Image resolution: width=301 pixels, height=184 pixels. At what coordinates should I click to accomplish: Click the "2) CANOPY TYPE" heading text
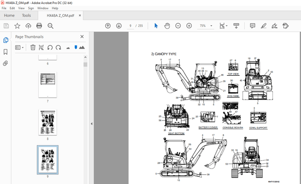pos(164,54)
